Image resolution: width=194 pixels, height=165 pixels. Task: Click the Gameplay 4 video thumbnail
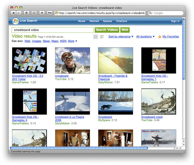point(29,102)
